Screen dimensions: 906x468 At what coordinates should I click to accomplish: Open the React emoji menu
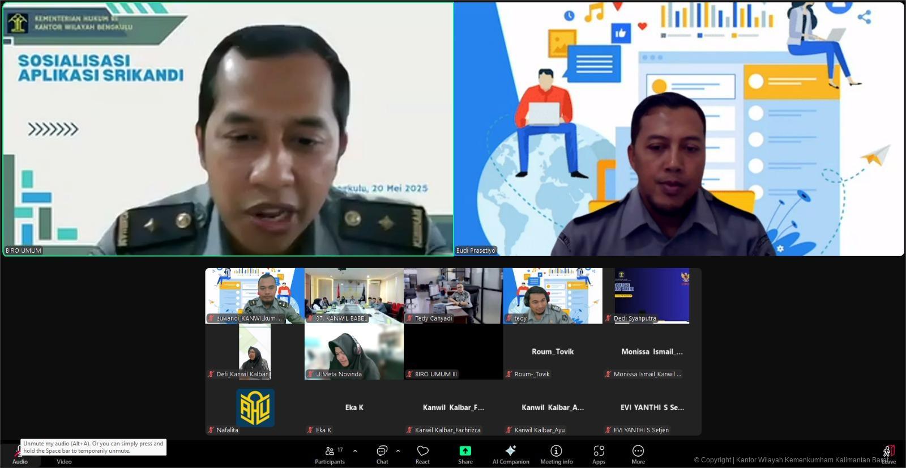coord(422,454)
